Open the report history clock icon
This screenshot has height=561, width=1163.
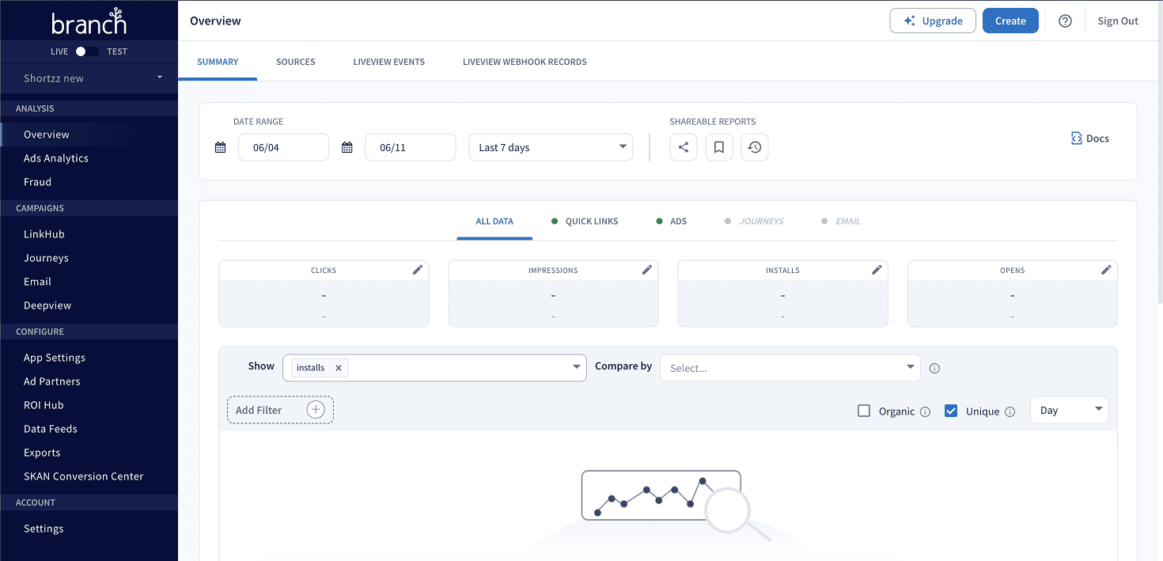coord(755,147)
